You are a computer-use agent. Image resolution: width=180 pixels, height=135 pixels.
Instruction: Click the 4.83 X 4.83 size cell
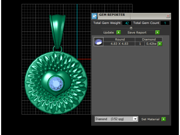[x=119, y=44]
